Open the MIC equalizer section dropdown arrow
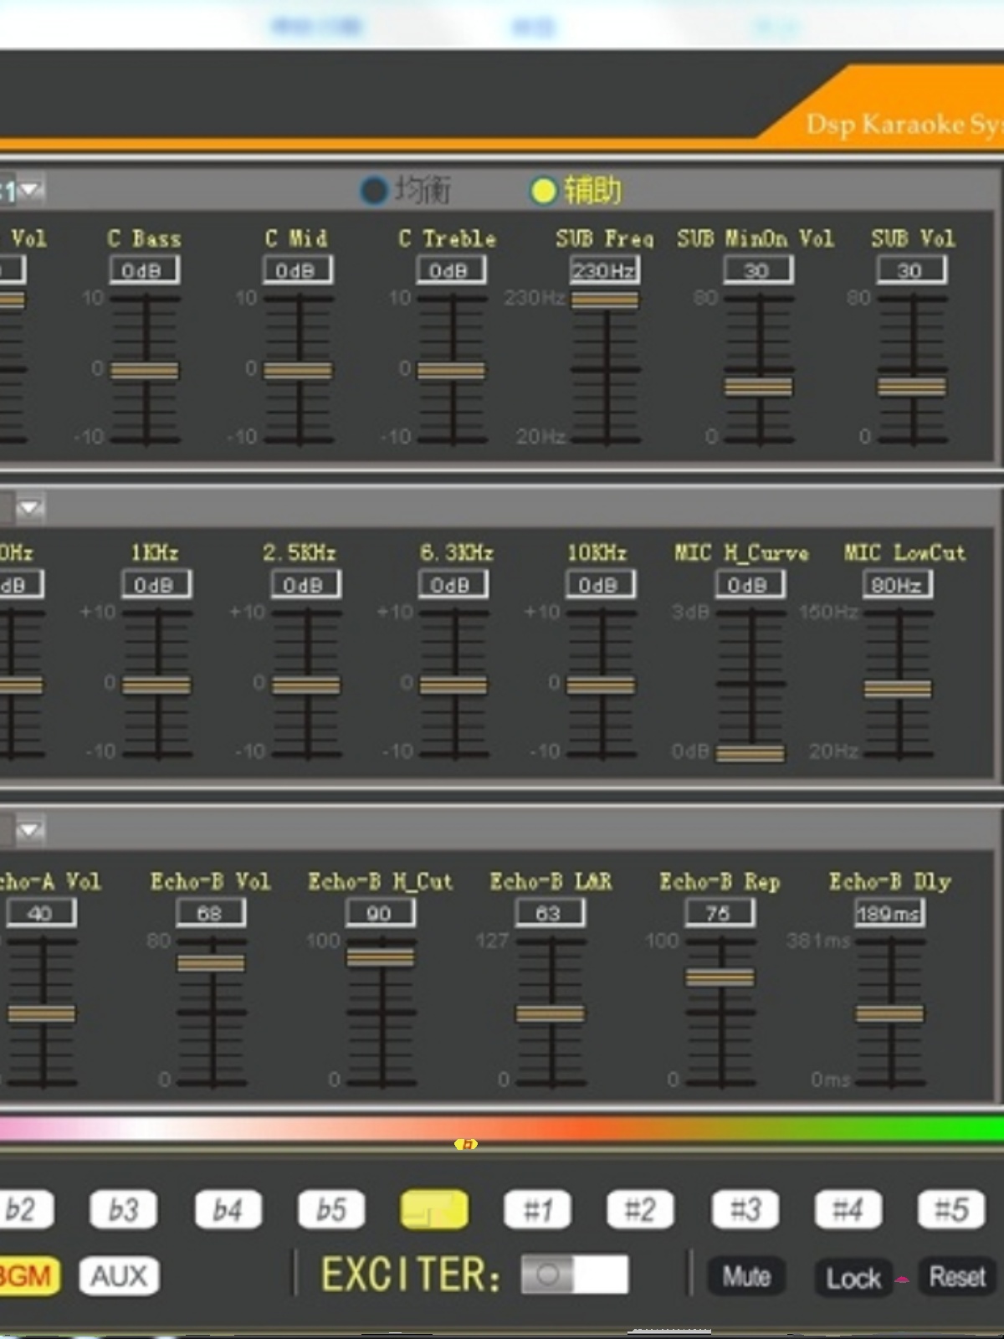The image size is (1004, 1339). (29, 507)
